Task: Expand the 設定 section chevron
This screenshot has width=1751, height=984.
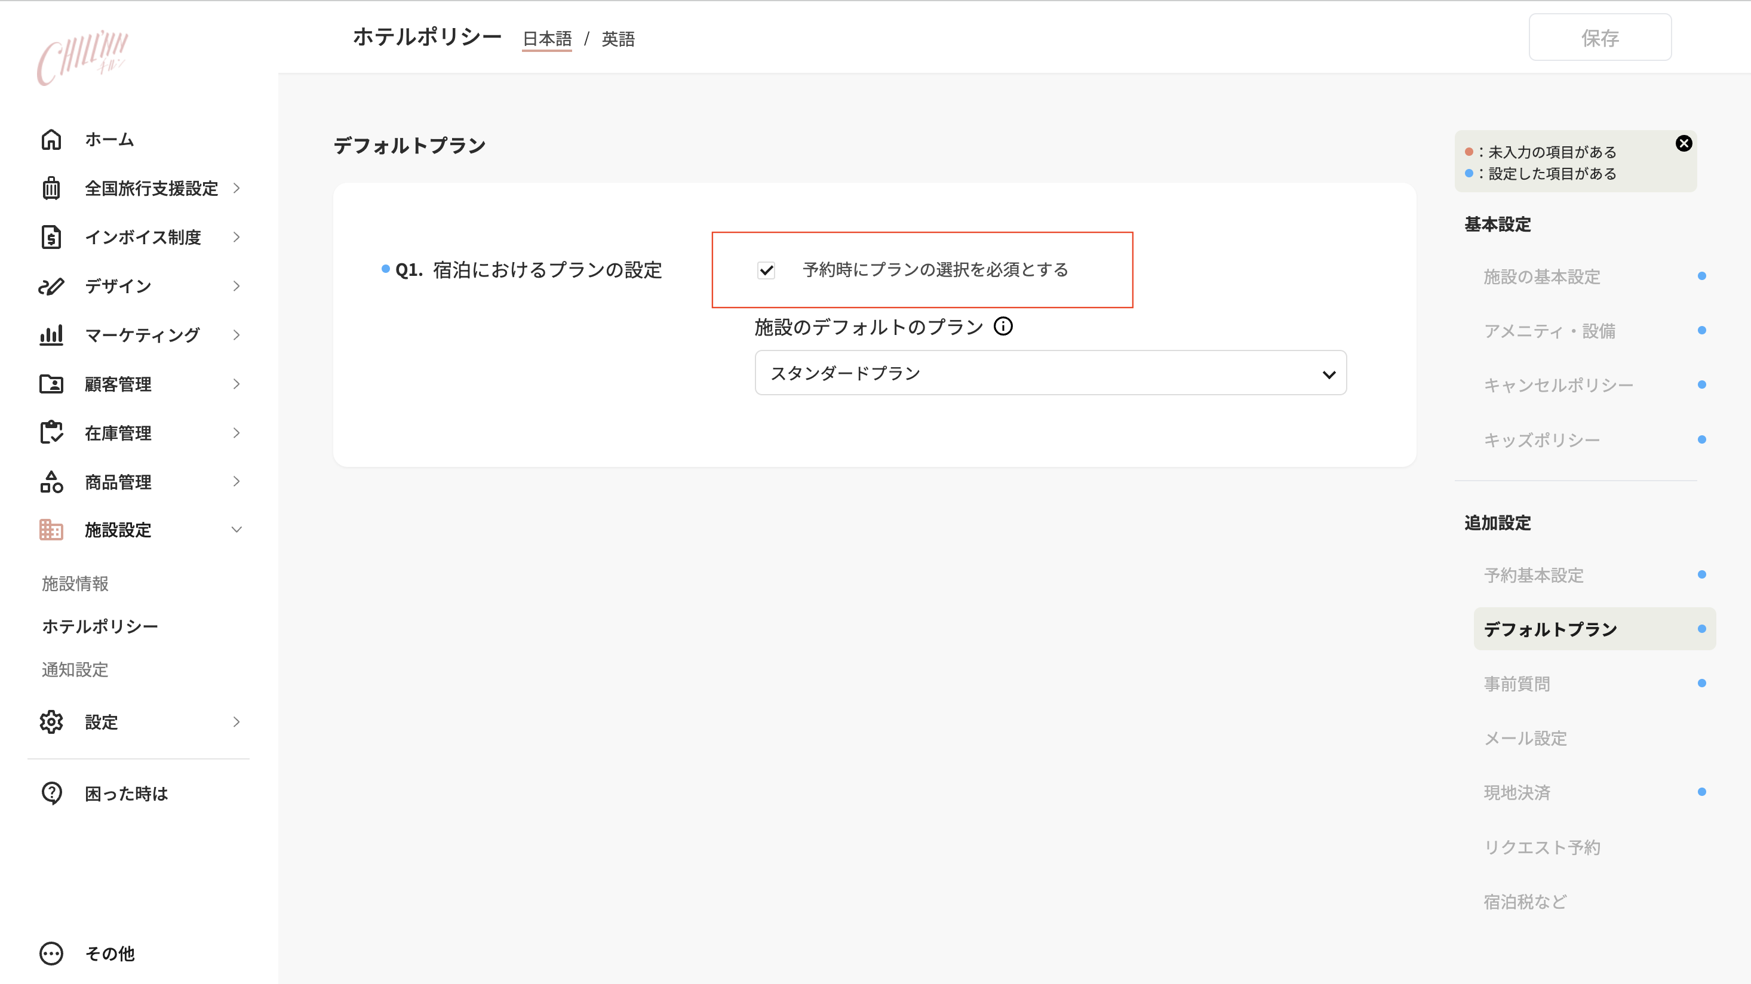Action: pyautogui.click(x=236, y=722)
